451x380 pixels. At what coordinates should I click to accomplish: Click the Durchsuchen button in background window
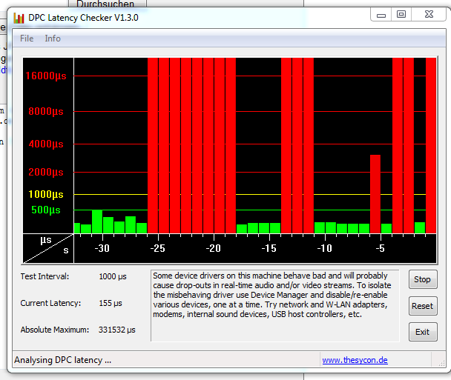click(107, 4)
